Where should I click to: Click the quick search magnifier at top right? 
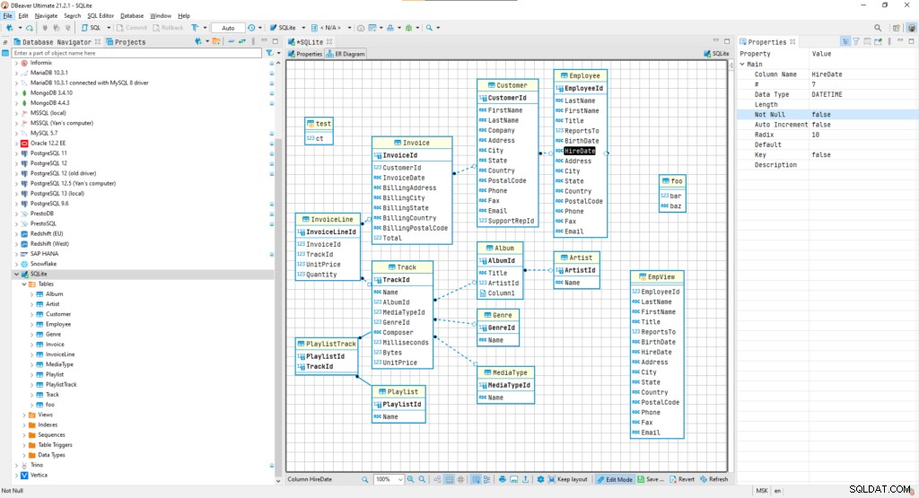[878, 28]
